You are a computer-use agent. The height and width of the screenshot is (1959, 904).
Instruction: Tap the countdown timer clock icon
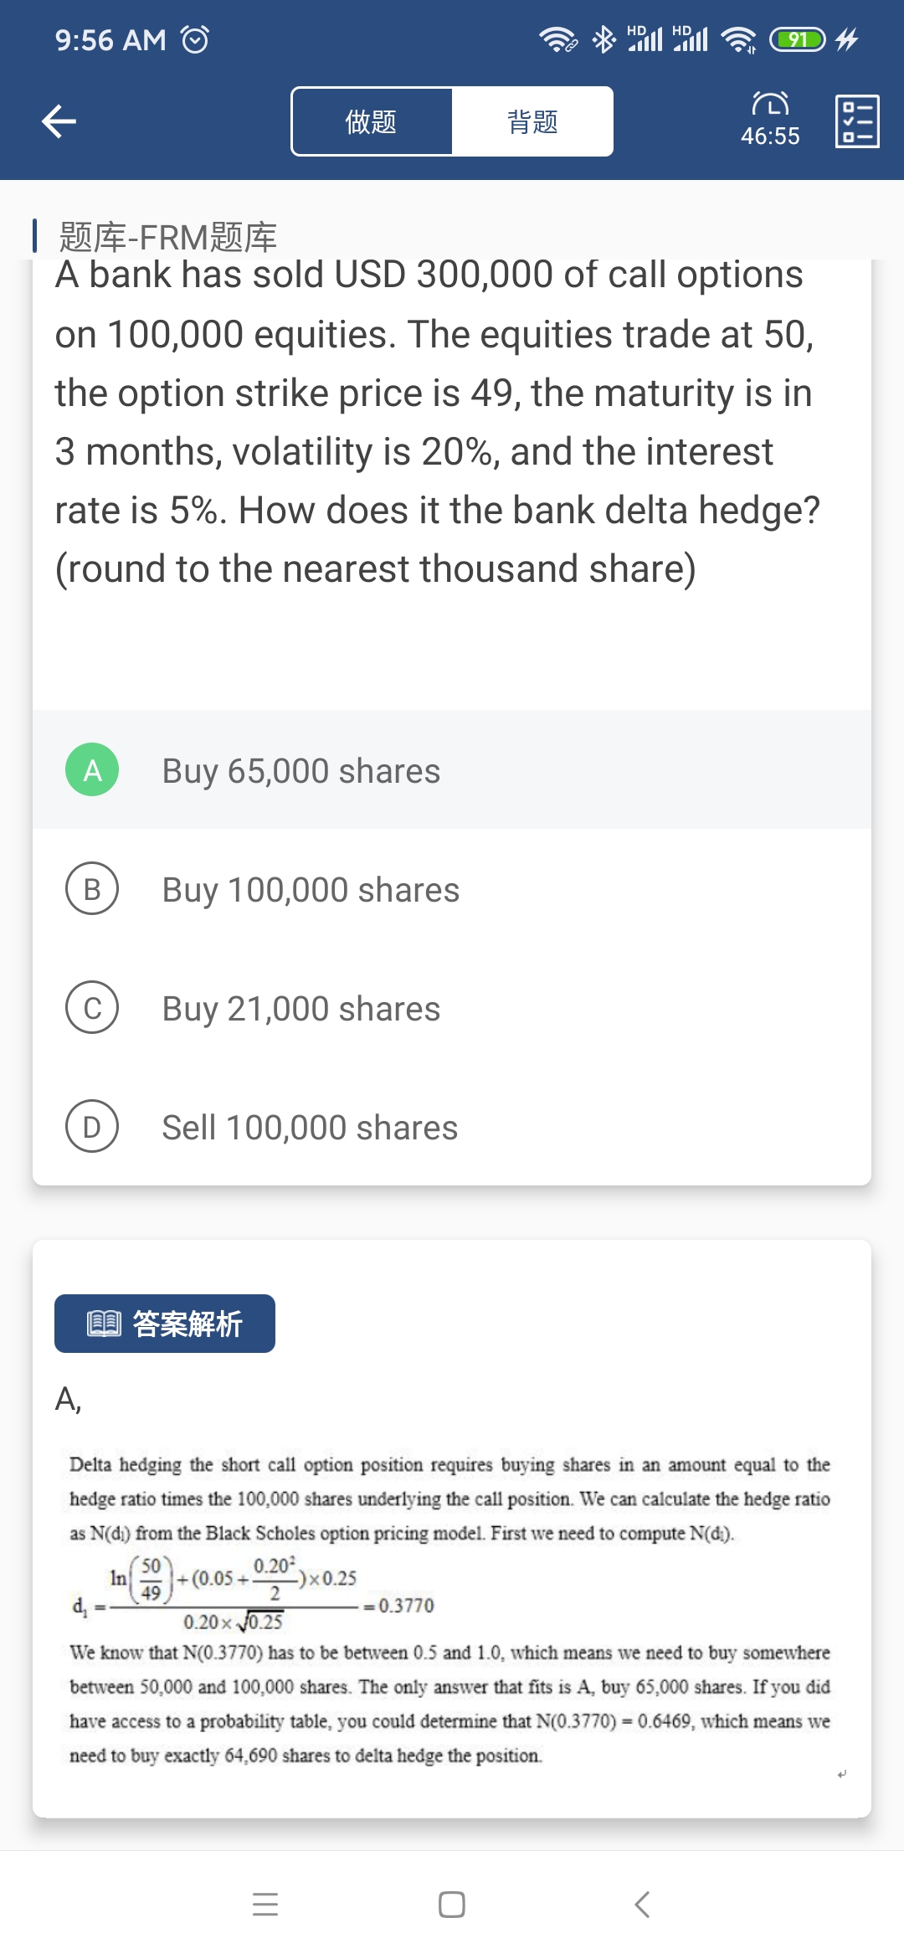coord(770,104)
